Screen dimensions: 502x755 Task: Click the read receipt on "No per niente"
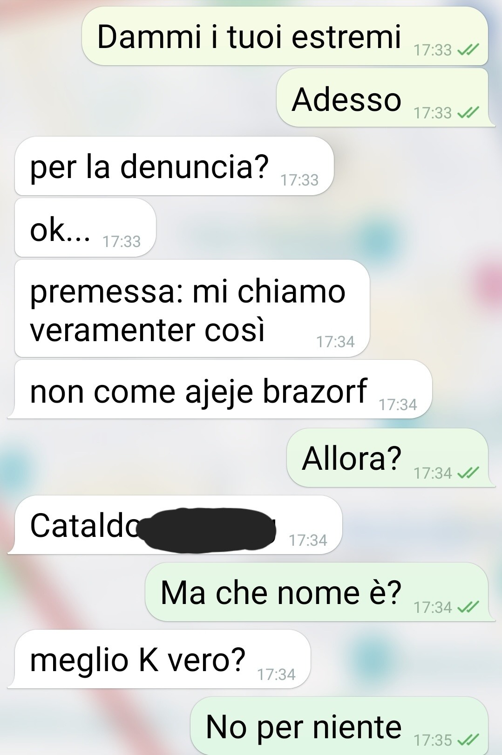tap(468, 740)
